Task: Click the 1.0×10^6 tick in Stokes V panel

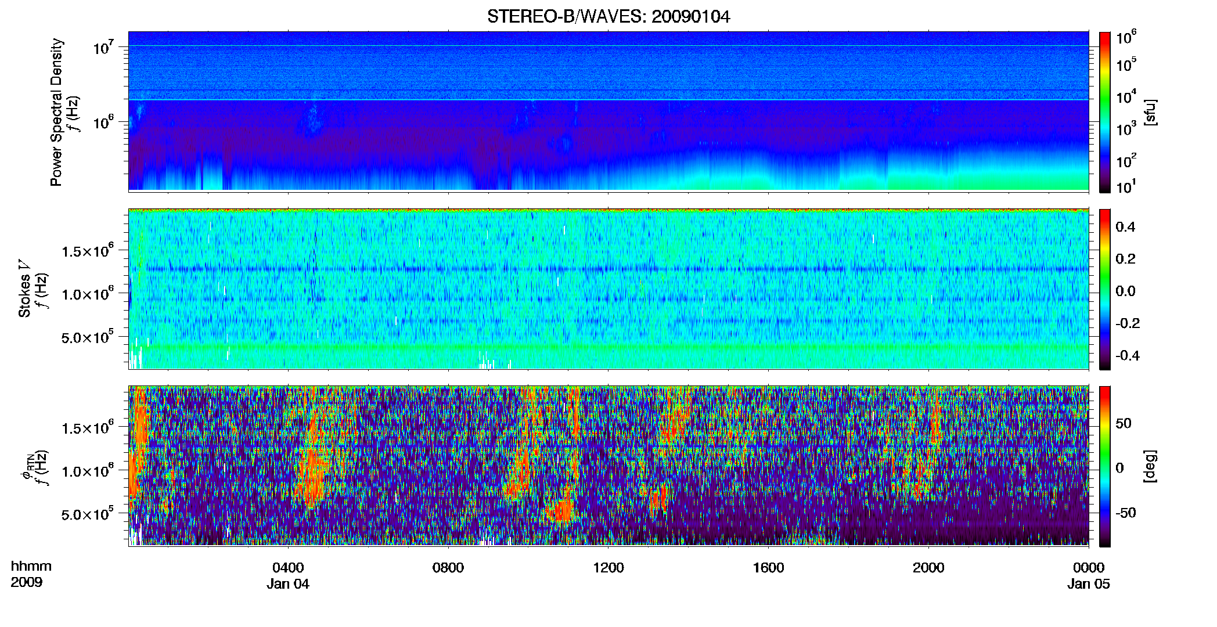Action: tap(88, 294)
